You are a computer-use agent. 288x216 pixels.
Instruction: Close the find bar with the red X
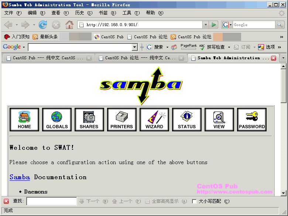pos(6,201)
